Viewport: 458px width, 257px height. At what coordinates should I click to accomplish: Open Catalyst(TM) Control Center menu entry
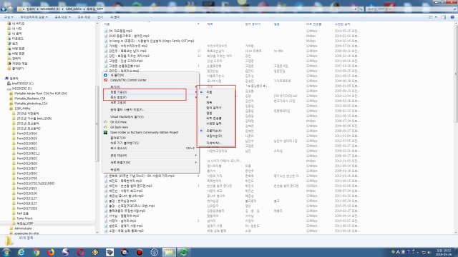(128, 80)
